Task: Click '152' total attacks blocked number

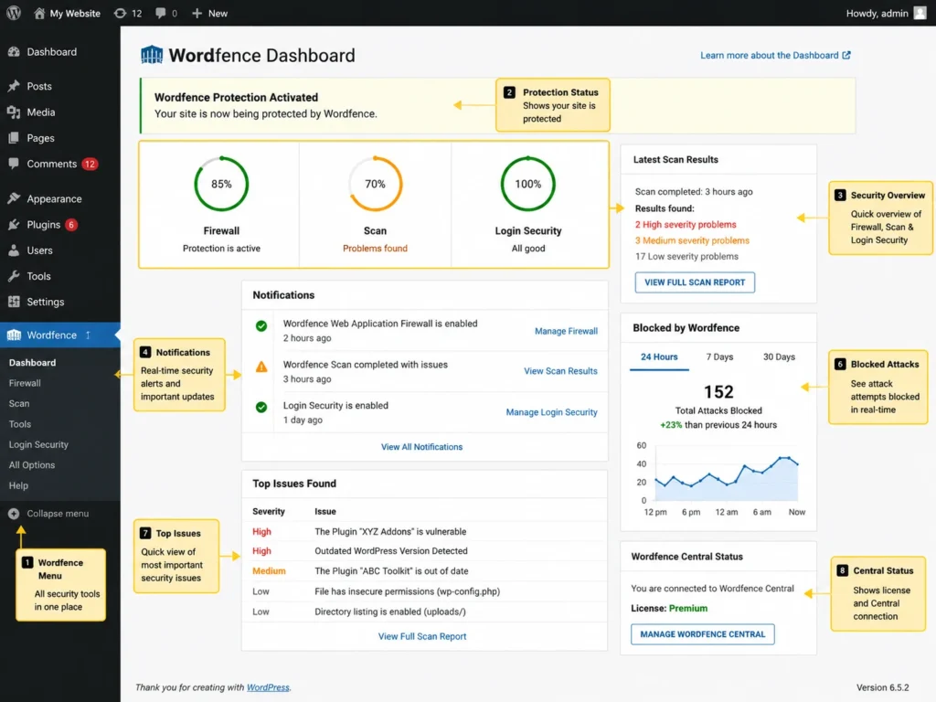Action: pos(718,391)
